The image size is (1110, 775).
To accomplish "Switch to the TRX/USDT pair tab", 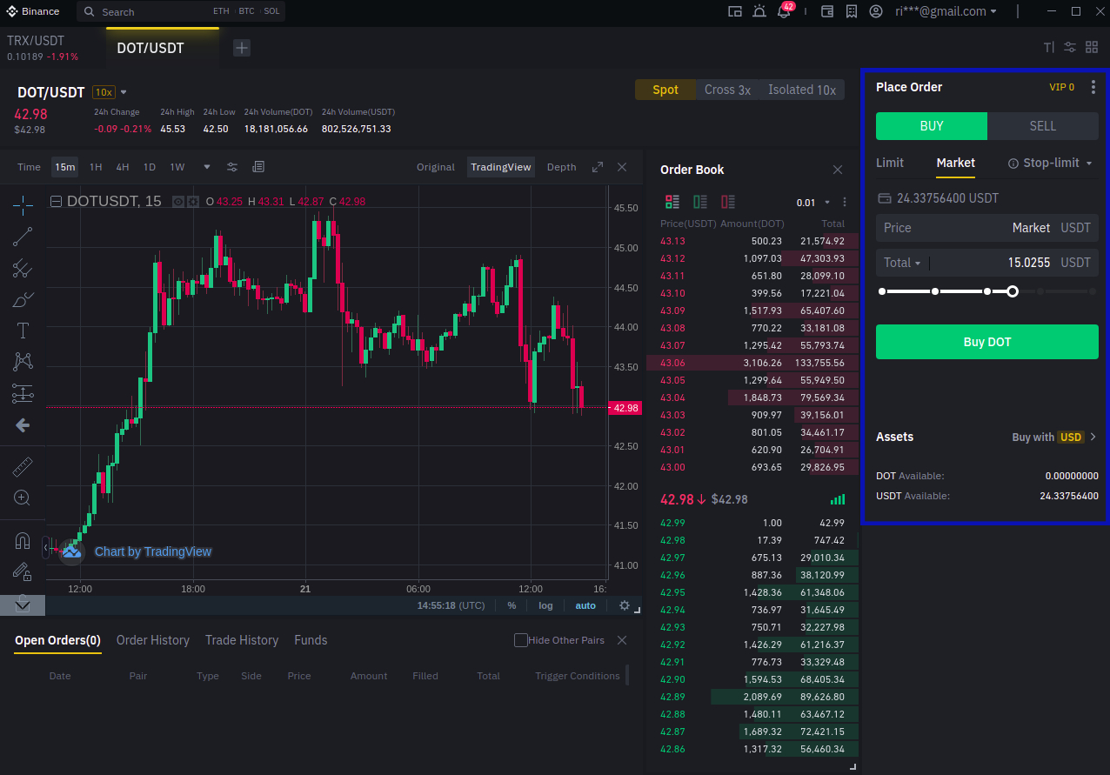I will (x=52, y=48).
